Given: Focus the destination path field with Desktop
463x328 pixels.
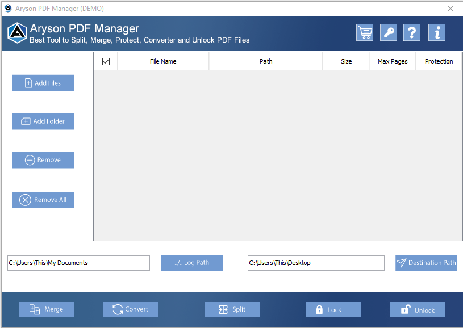Looking at the screenshot, I should tap(316, 263).
